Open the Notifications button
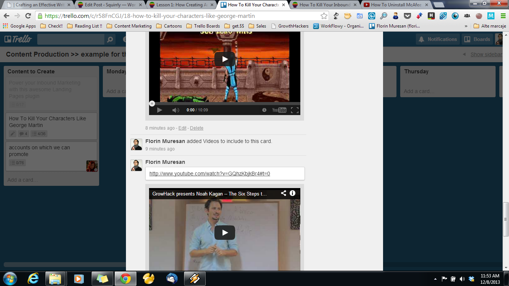Viewport: 509px width, 286px height. [x=437, y=39]
